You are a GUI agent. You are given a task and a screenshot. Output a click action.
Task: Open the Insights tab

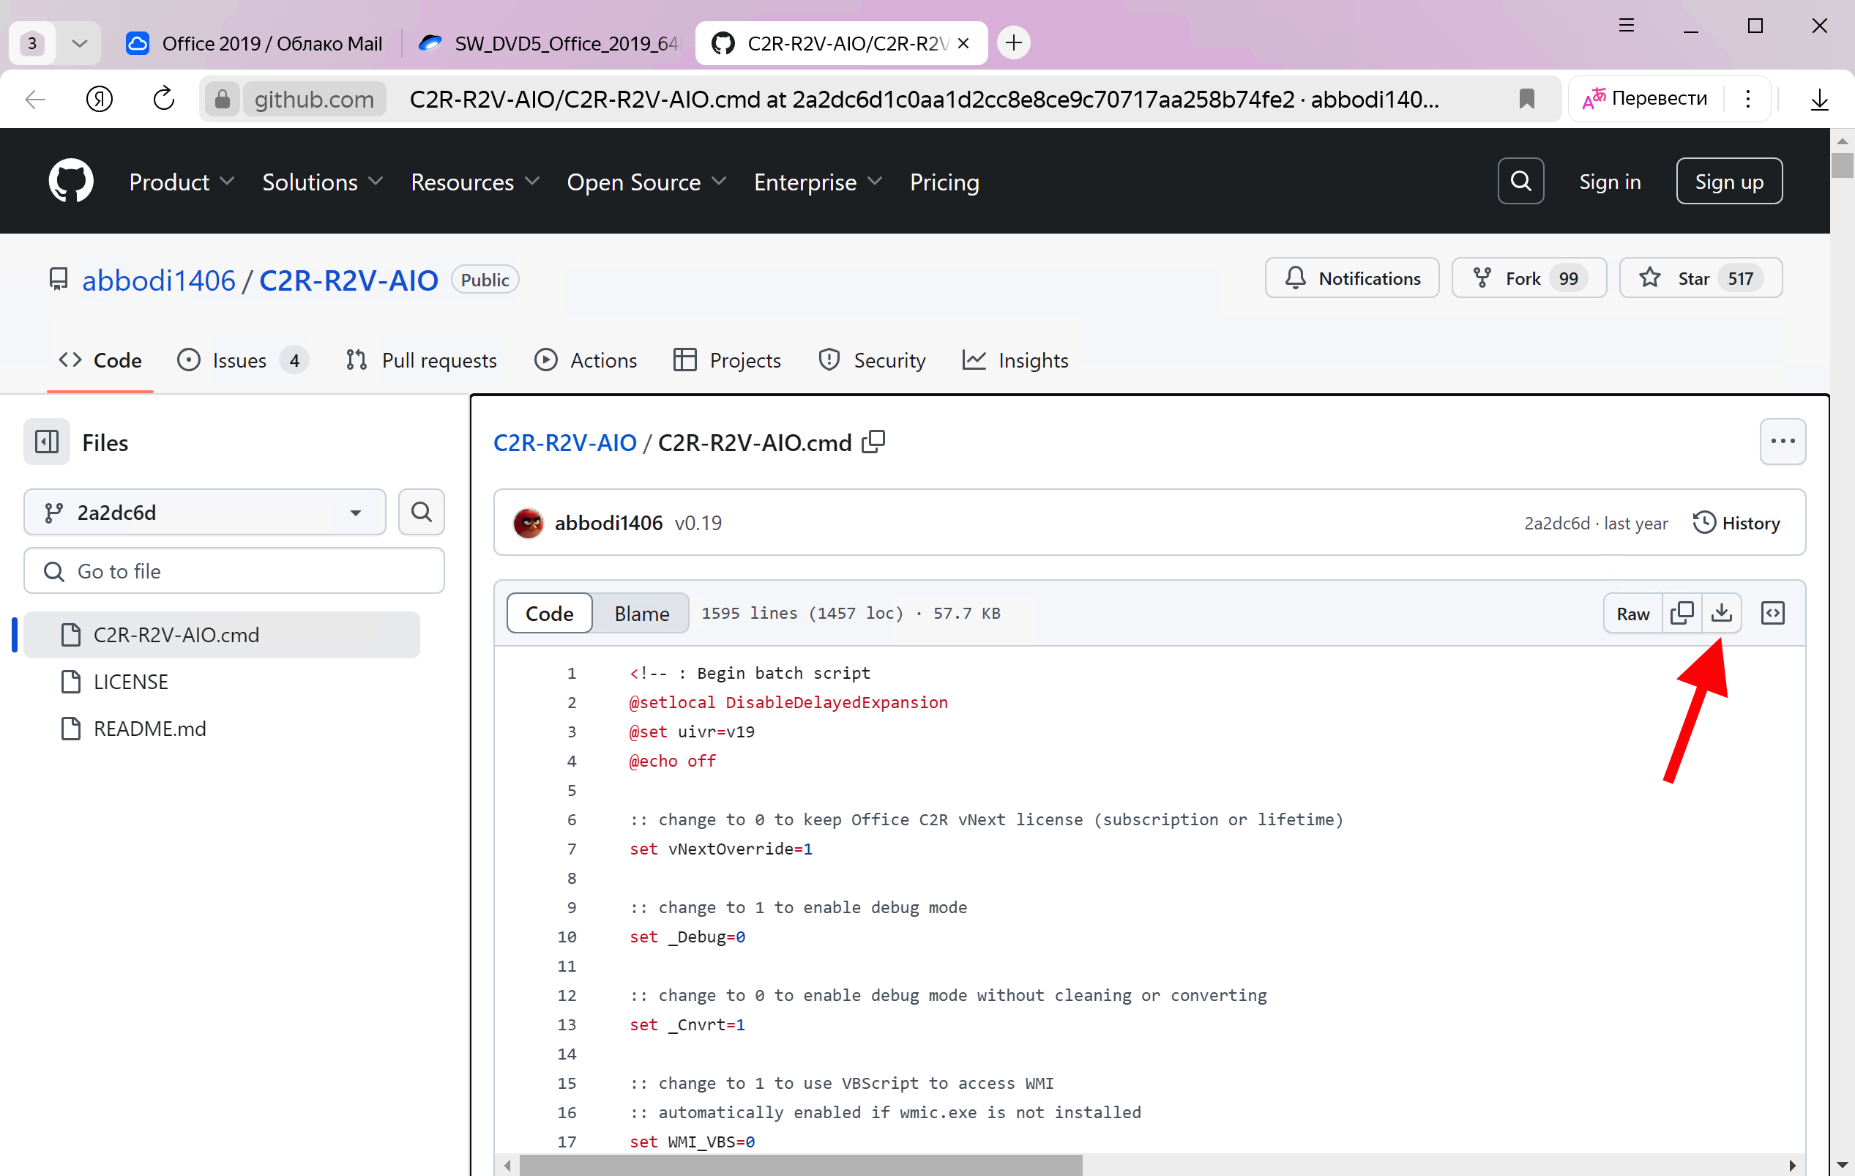(x=1015, y=360)
